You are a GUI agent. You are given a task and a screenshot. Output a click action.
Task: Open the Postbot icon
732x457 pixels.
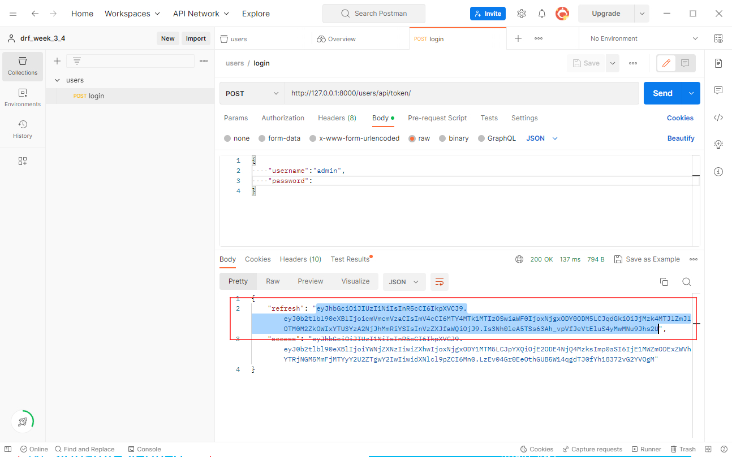pyautogui.click(x=23, y=421)
